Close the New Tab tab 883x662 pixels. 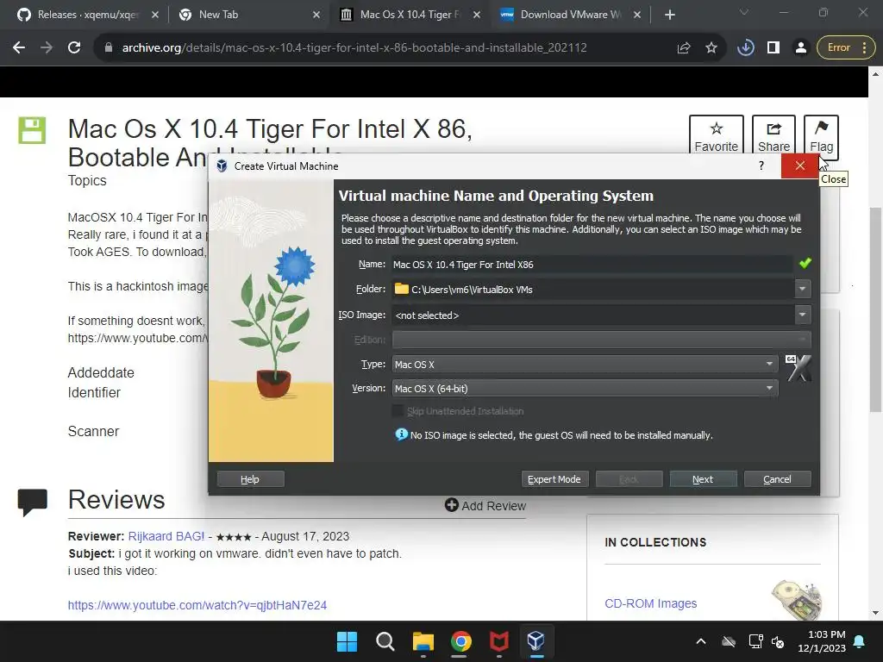(x=316, y=15)
